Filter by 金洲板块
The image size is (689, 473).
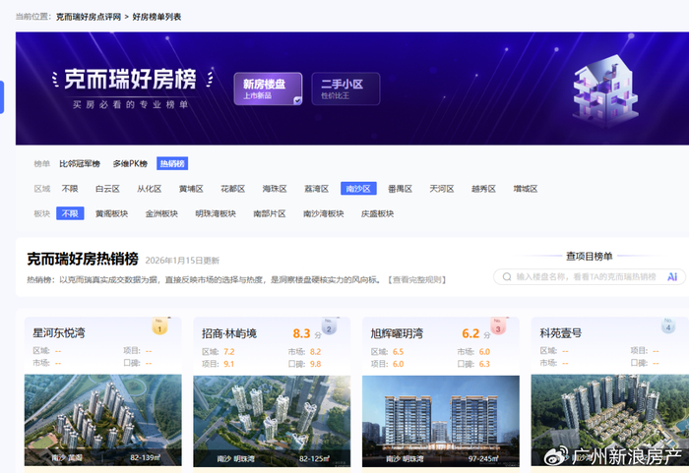click(161, 213)
